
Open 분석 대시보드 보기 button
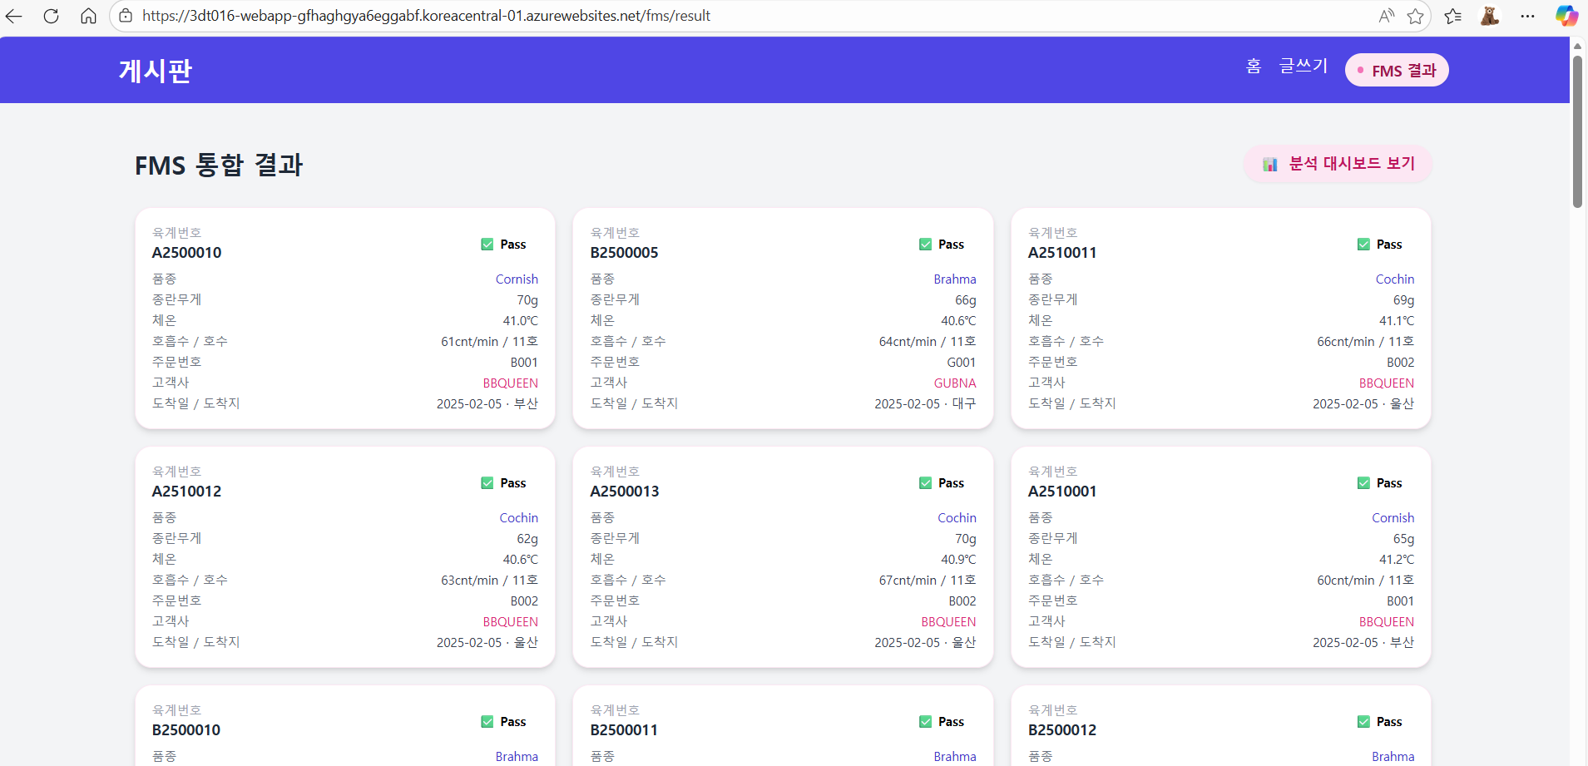click(x=1338, y=164)
